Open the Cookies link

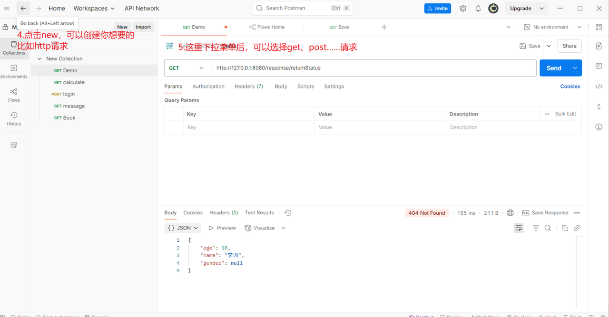coord(570,86)
